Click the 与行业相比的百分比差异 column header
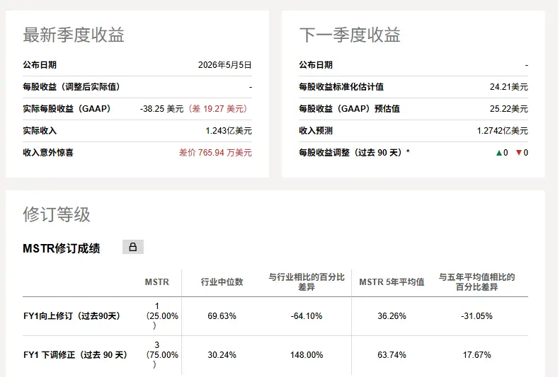Image resolution: width=560 pixels, height=377 pixels. coord(307,282)
